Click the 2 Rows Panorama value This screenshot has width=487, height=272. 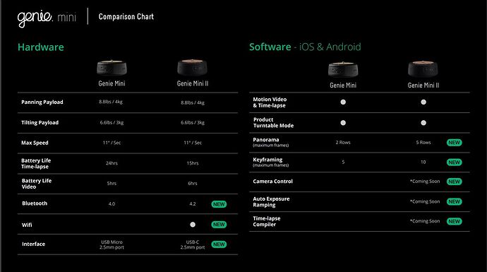click(343, 143)
